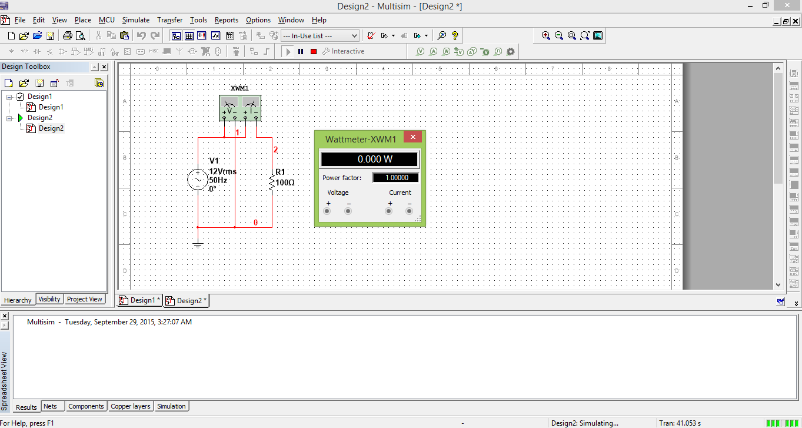802x428 pixels.
Task: Collapse the Design1 tree node
Action: (x=9, y=97)
